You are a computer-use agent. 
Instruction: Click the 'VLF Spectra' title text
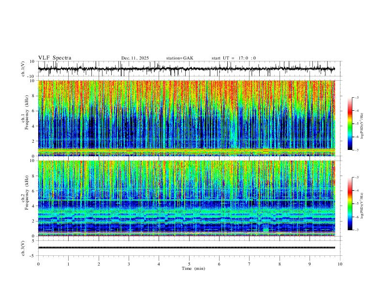point(55,58)
